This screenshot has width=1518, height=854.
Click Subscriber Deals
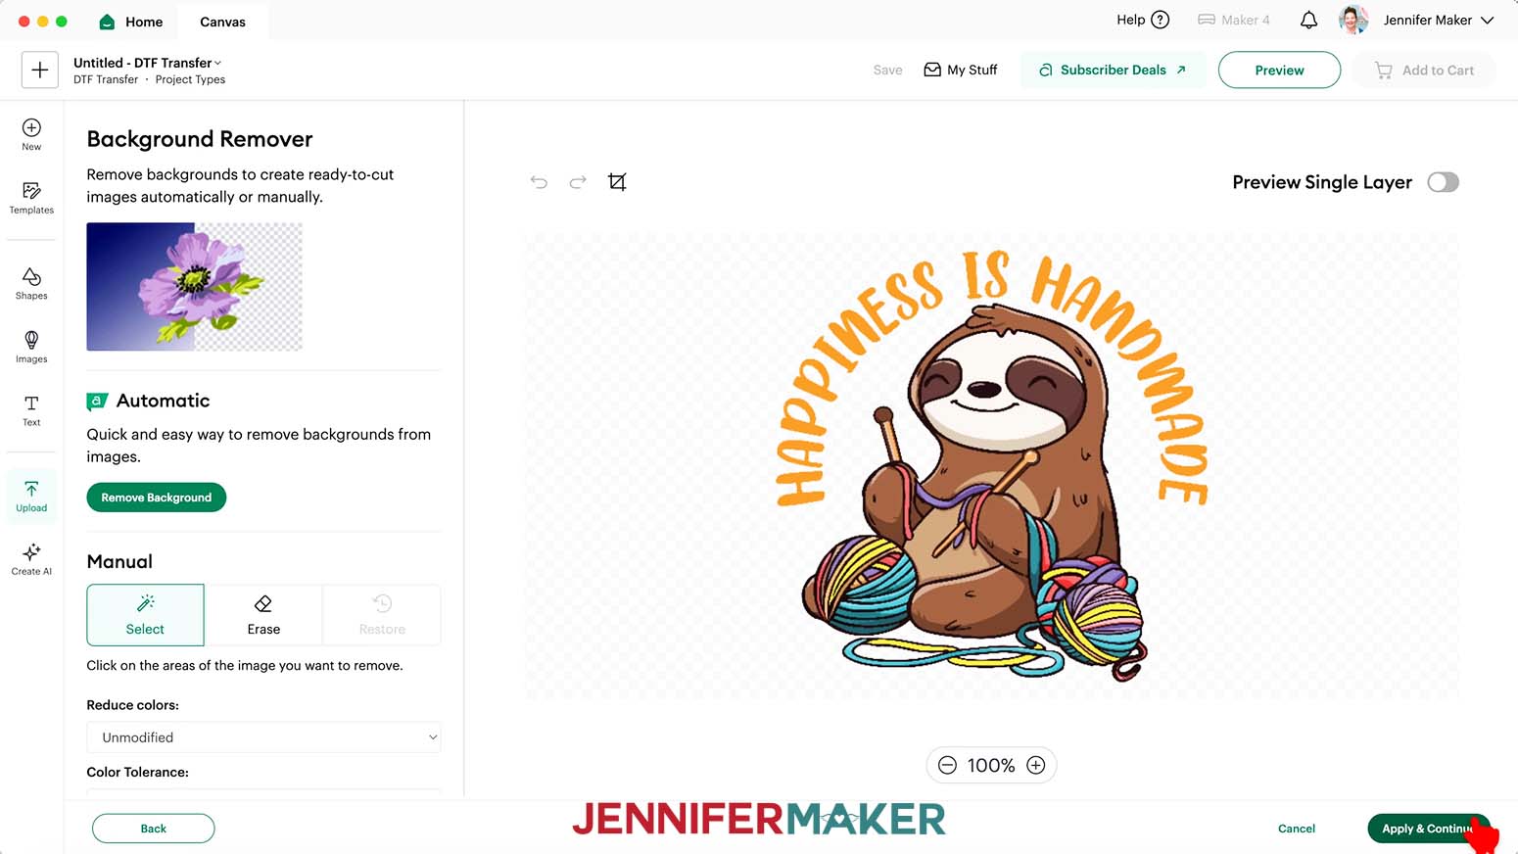click(1113, 70)
